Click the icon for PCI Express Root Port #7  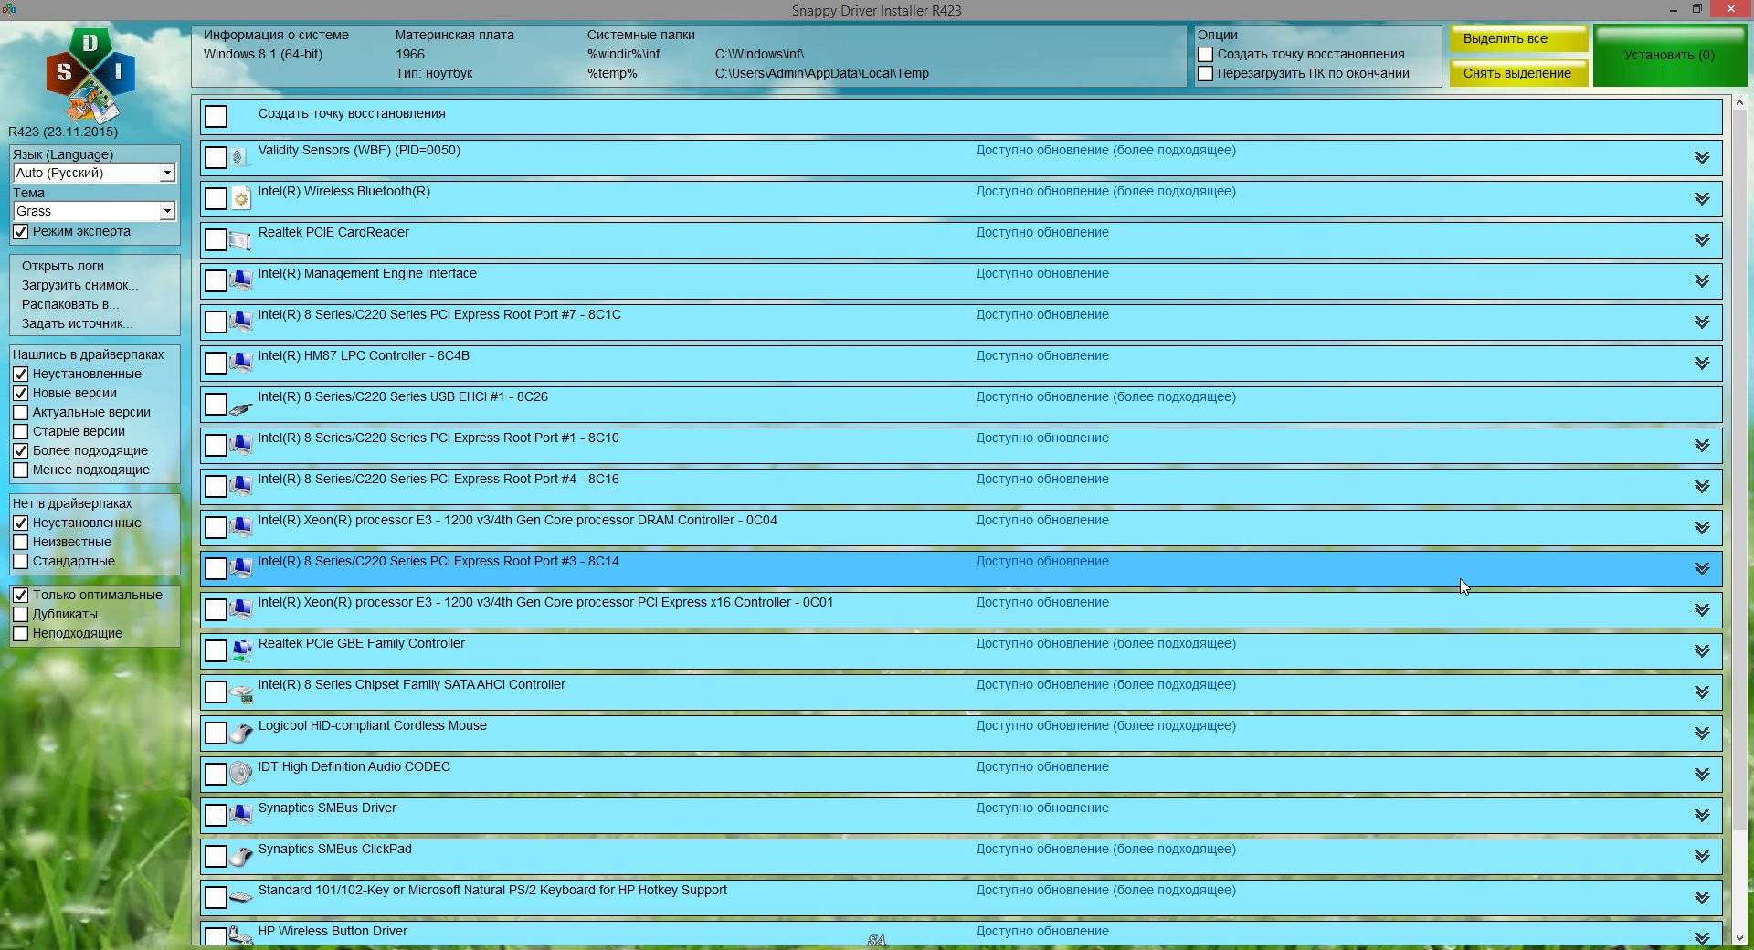pos(240,322)
